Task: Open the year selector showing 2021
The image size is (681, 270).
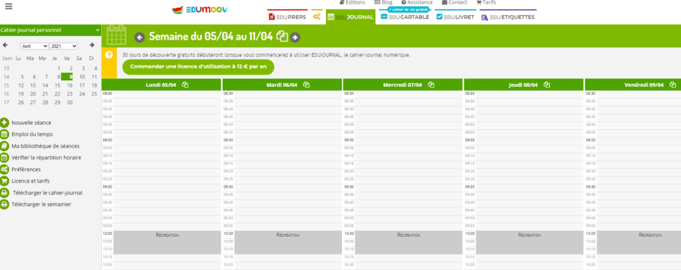Action: tap(65, 46)
